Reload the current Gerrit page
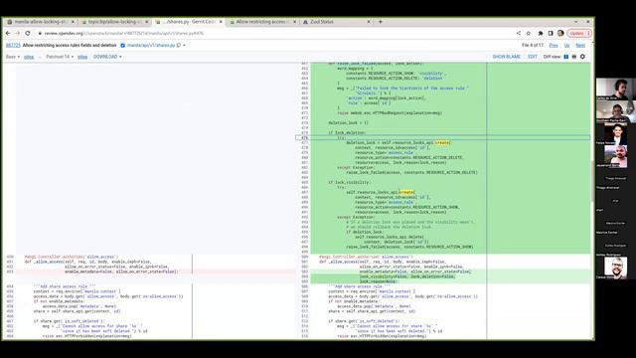This screenshot has width=636, height=358. [28, 33]
